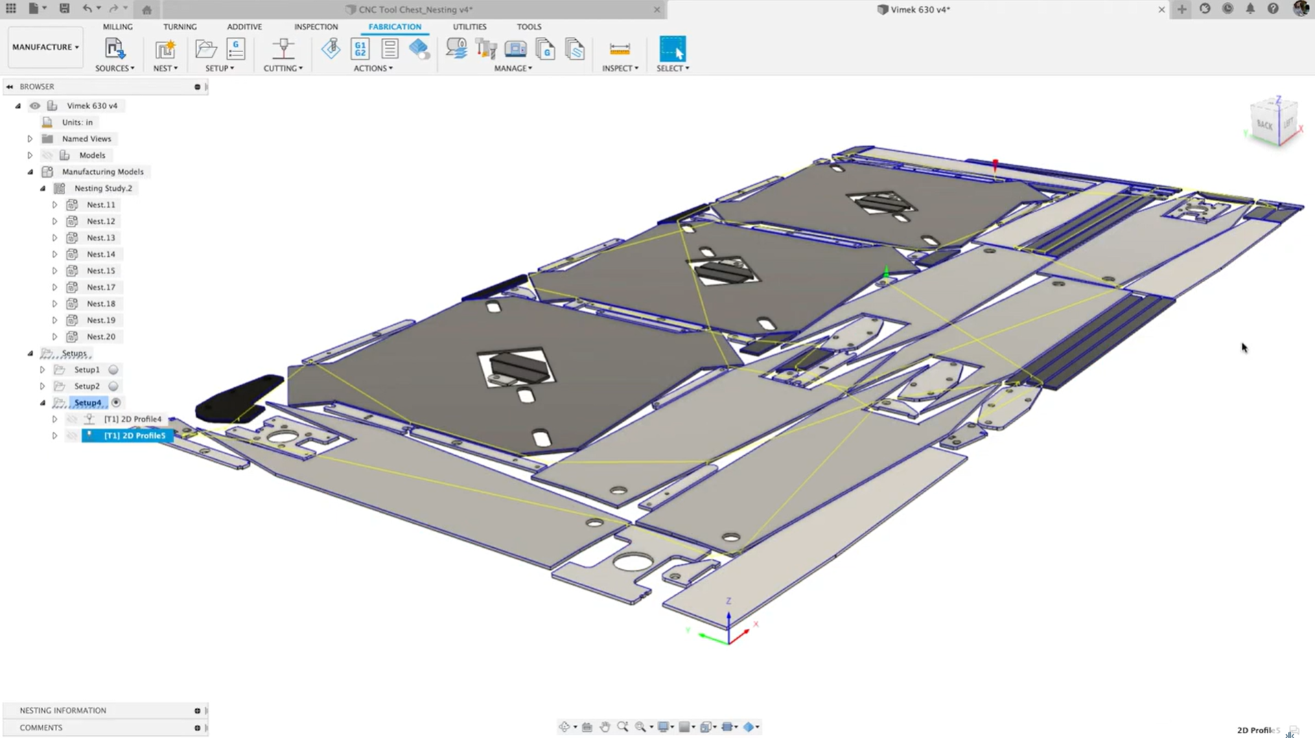
Task: Toggle visibility of the Models folder
Action: point(47,155)
